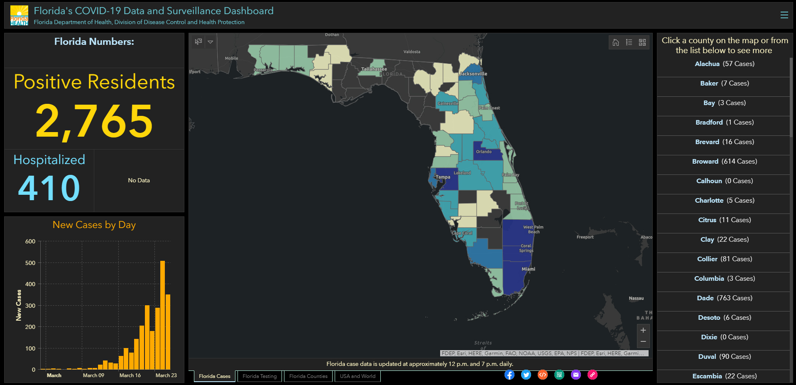Get the embed code for dashboard

pos(543,375)
